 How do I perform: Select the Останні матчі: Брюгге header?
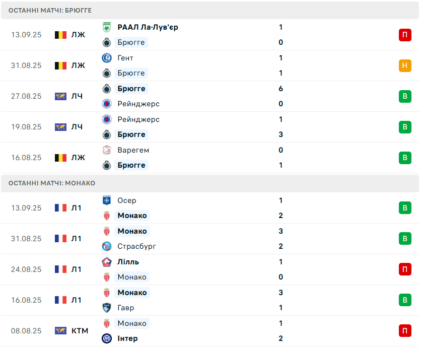(x=210, y=11)
